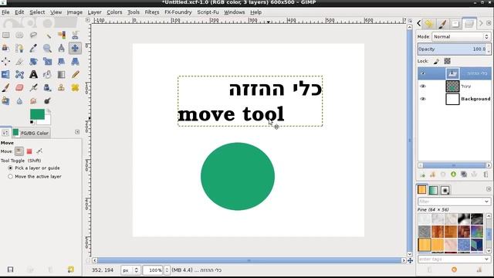
Task: Select the Move tool in toolbox
Action: pyautogui.click(x=75, y=48)
